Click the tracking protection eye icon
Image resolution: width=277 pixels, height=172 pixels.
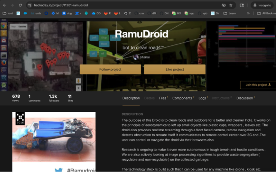224,5
